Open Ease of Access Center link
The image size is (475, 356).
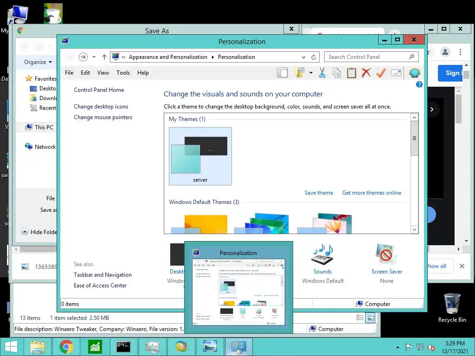(x=100, y=286)
